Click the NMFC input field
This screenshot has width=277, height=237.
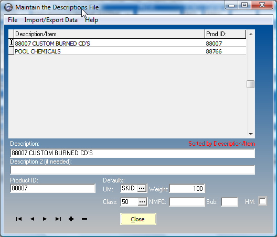187,202
